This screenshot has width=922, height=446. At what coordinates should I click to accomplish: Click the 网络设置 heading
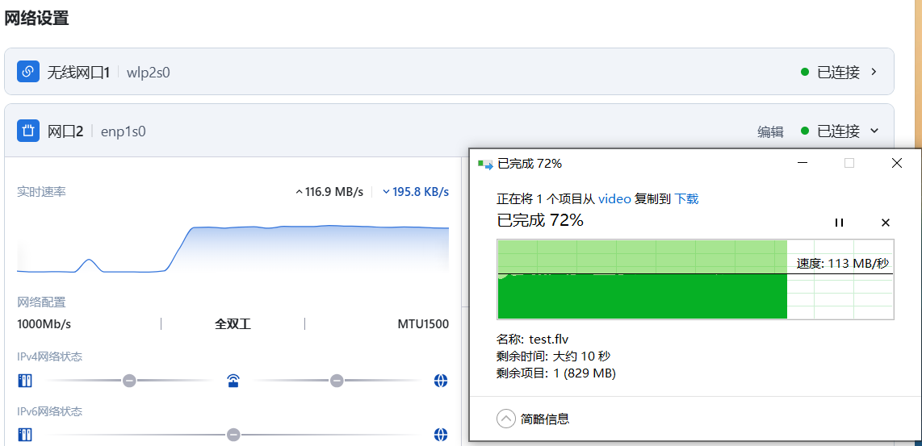36,19
